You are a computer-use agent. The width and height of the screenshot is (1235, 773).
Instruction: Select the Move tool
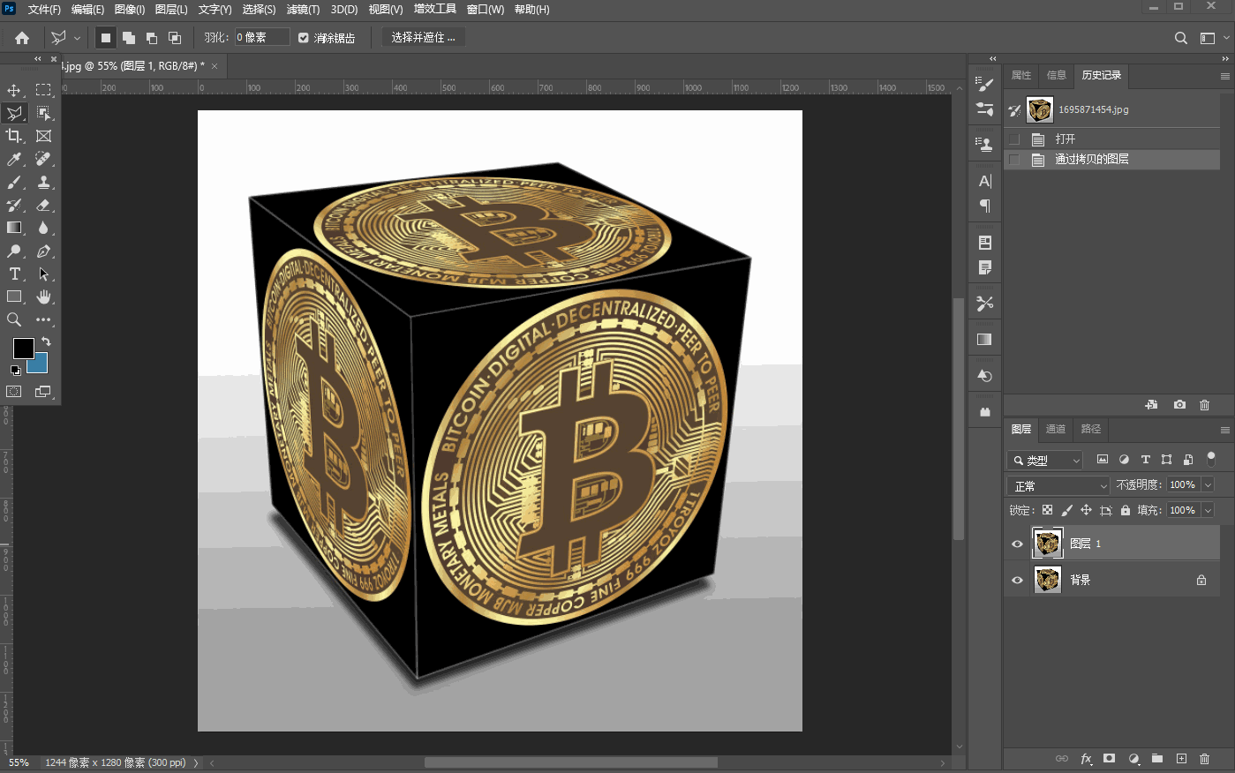(x=14, y=90)
